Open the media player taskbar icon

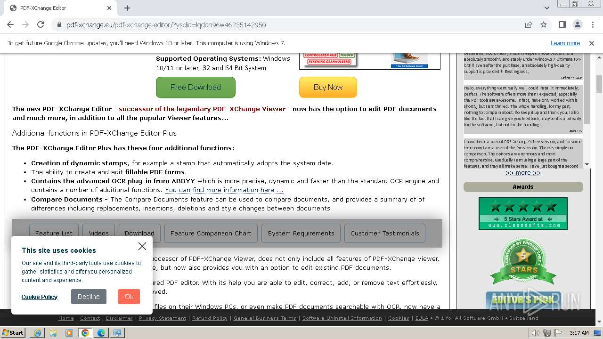(69, 333)
